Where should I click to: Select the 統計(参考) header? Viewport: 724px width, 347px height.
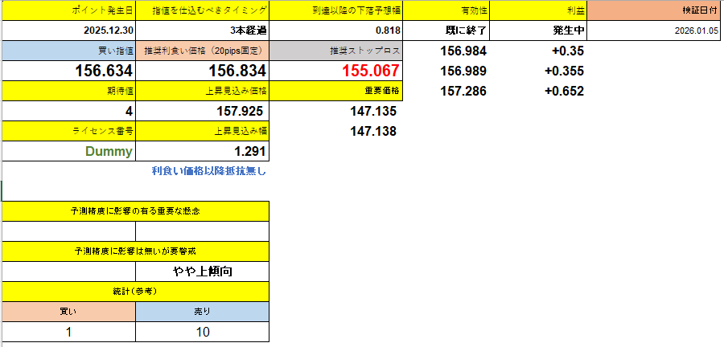[x=136, y=292]
